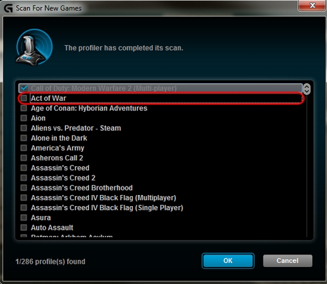Click scroll up arrow of game list

(307, 86)
